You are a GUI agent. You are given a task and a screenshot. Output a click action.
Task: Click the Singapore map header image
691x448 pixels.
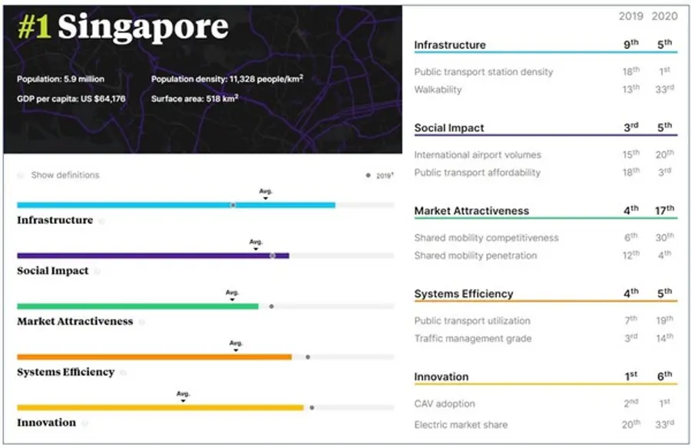click(x=203, y=80)
